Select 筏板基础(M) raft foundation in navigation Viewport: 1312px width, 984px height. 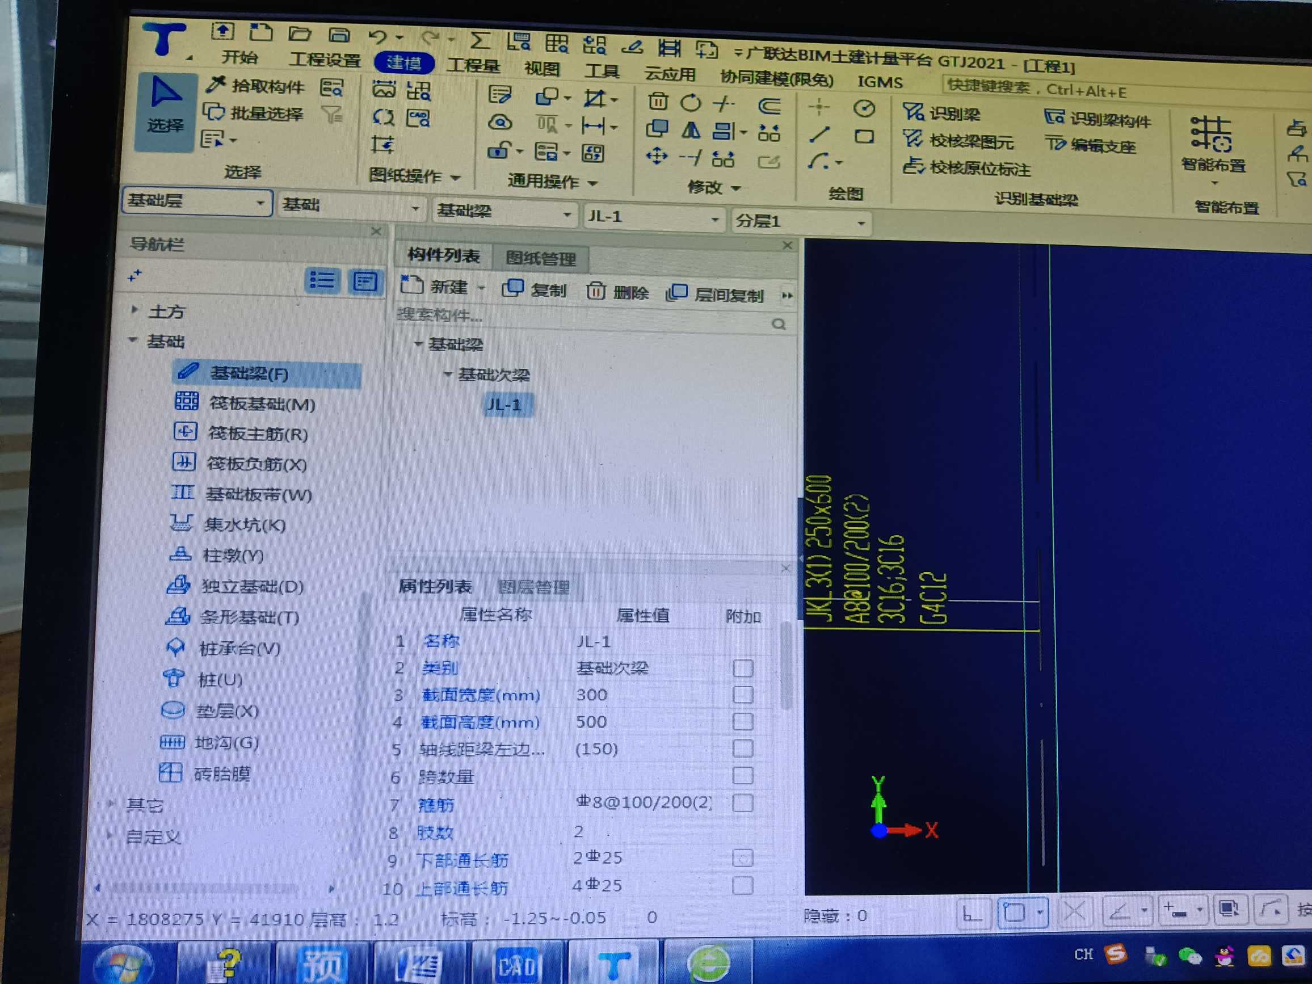pos(261,404)
